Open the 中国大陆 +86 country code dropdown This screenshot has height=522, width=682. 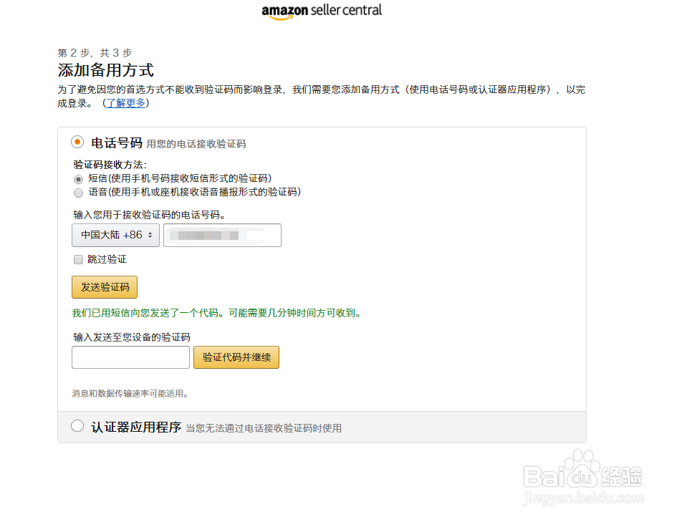pyautogui.click(x=116, y=235)
